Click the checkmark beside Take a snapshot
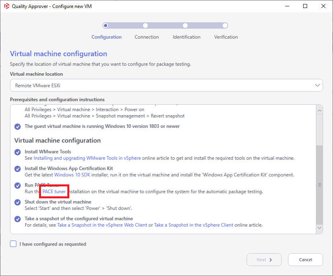This screenshot has height=276, width=333. (x=18, y=219)
